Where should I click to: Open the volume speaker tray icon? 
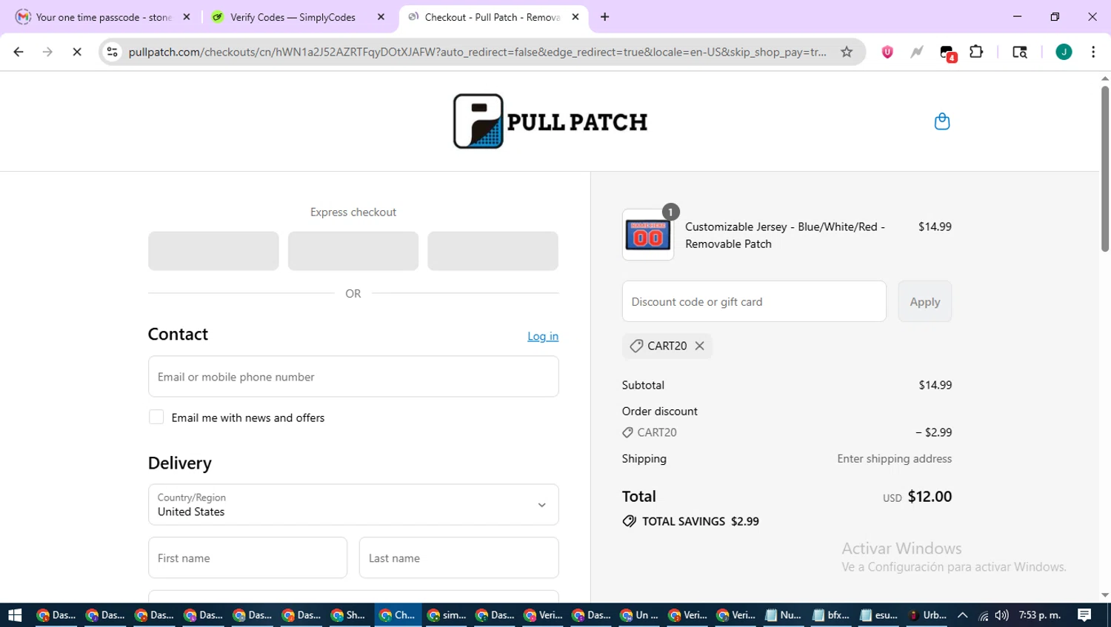(1002, 615)
